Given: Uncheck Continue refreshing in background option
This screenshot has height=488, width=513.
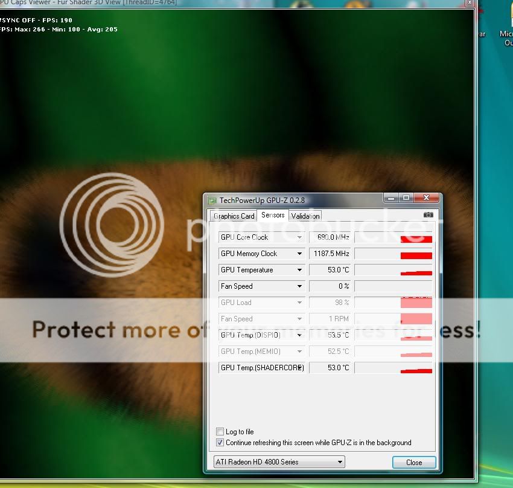Looking at the screenshot, I should pyautogui.click(x=220, y=443).
